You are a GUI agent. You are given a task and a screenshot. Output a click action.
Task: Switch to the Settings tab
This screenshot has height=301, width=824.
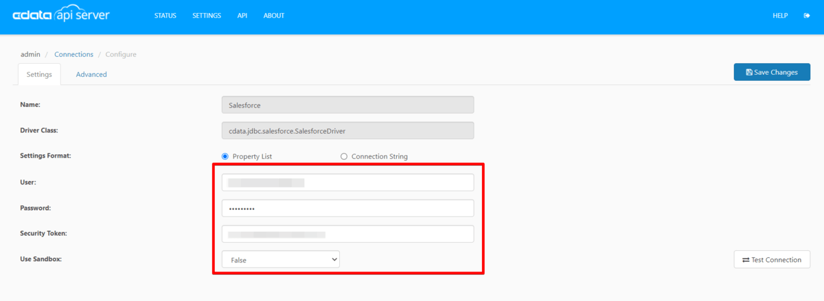tap(39, 74)
